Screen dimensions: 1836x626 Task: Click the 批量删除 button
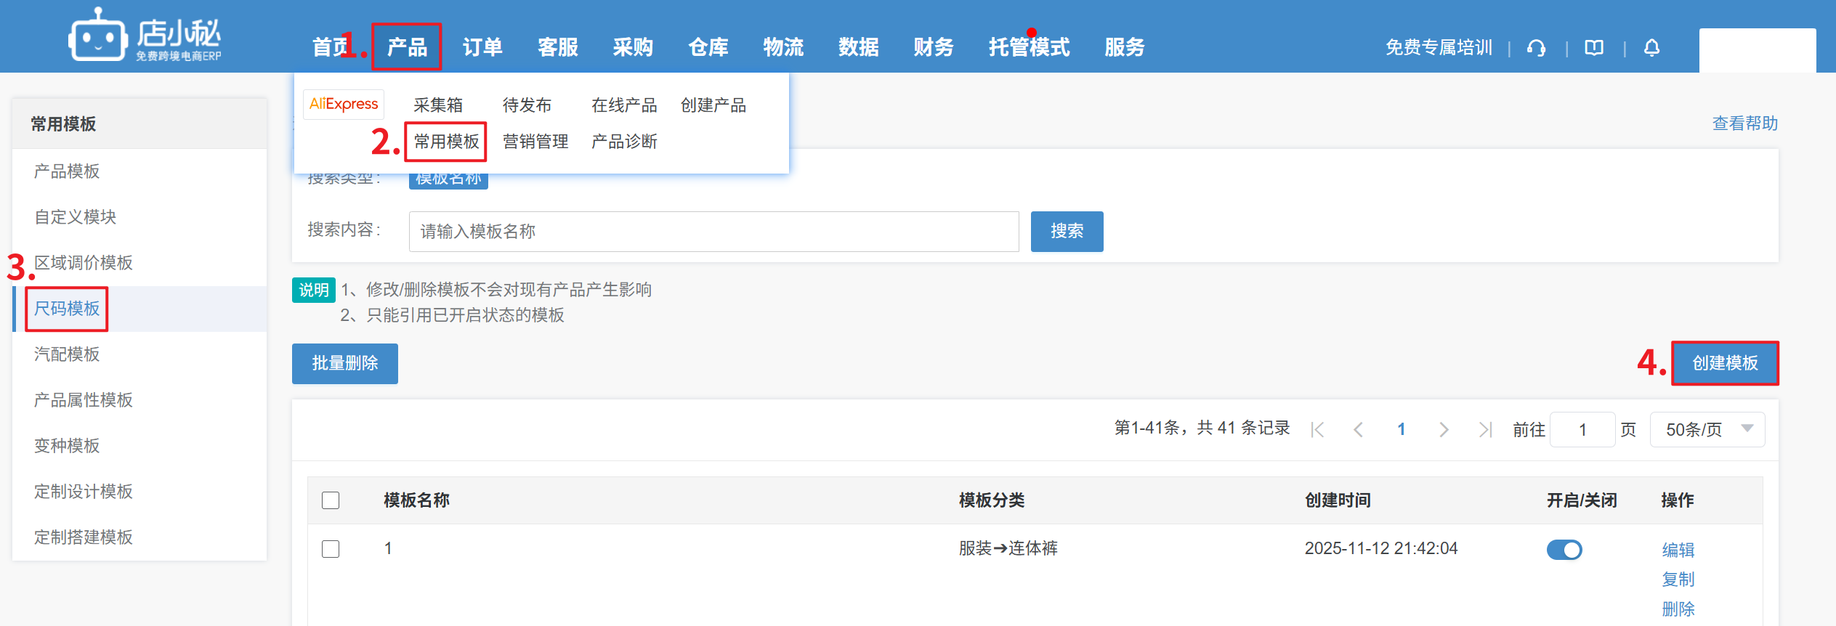pos(345,363)
